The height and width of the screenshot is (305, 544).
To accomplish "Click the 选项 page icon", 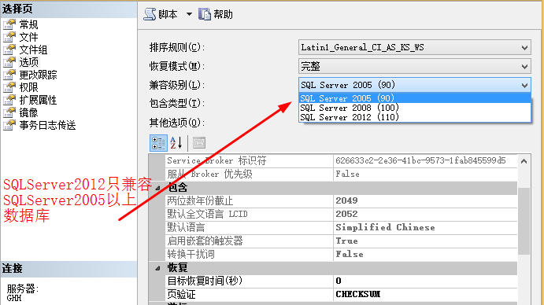I will (x=9, y=62).
